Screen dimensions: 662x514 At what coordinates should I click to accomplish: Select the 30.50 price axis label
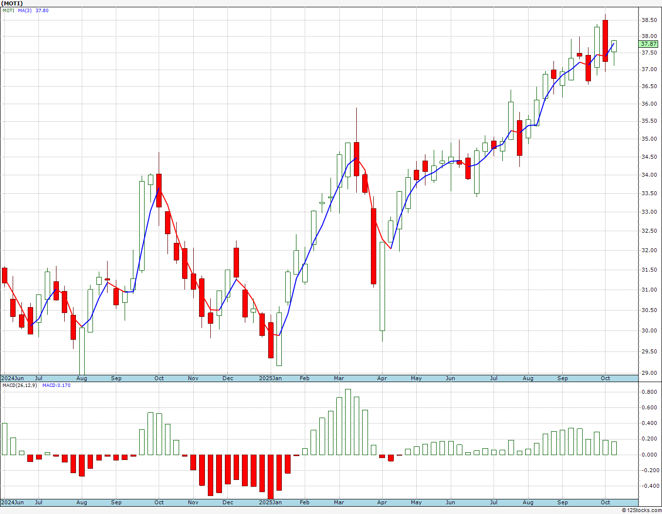649,311
